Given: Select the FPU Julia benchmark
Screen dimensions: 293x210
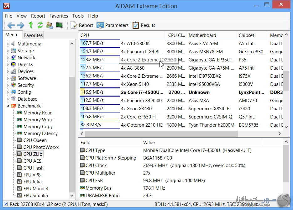Looking at the screenshot, I should point(32,182).
